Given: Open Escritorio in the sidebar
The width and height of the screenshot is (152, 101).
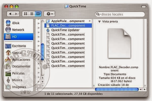Looking at the screenshot, I should (x=18, y=46).
